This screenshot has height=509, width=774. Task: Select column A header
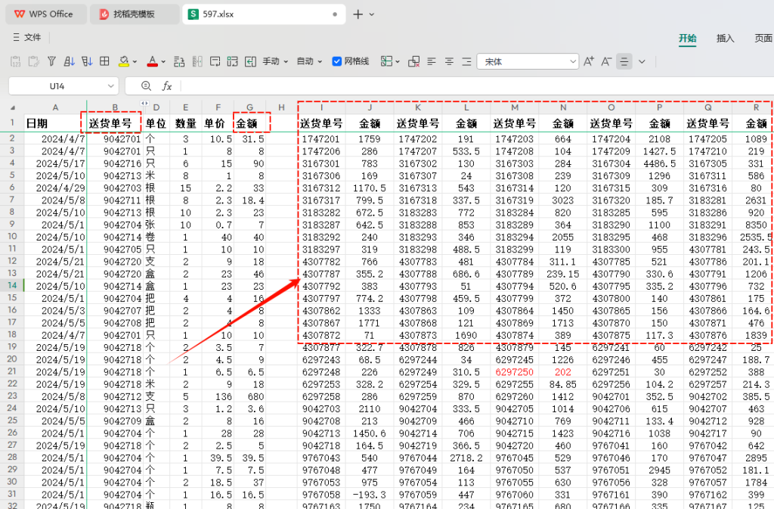point(55,107)
